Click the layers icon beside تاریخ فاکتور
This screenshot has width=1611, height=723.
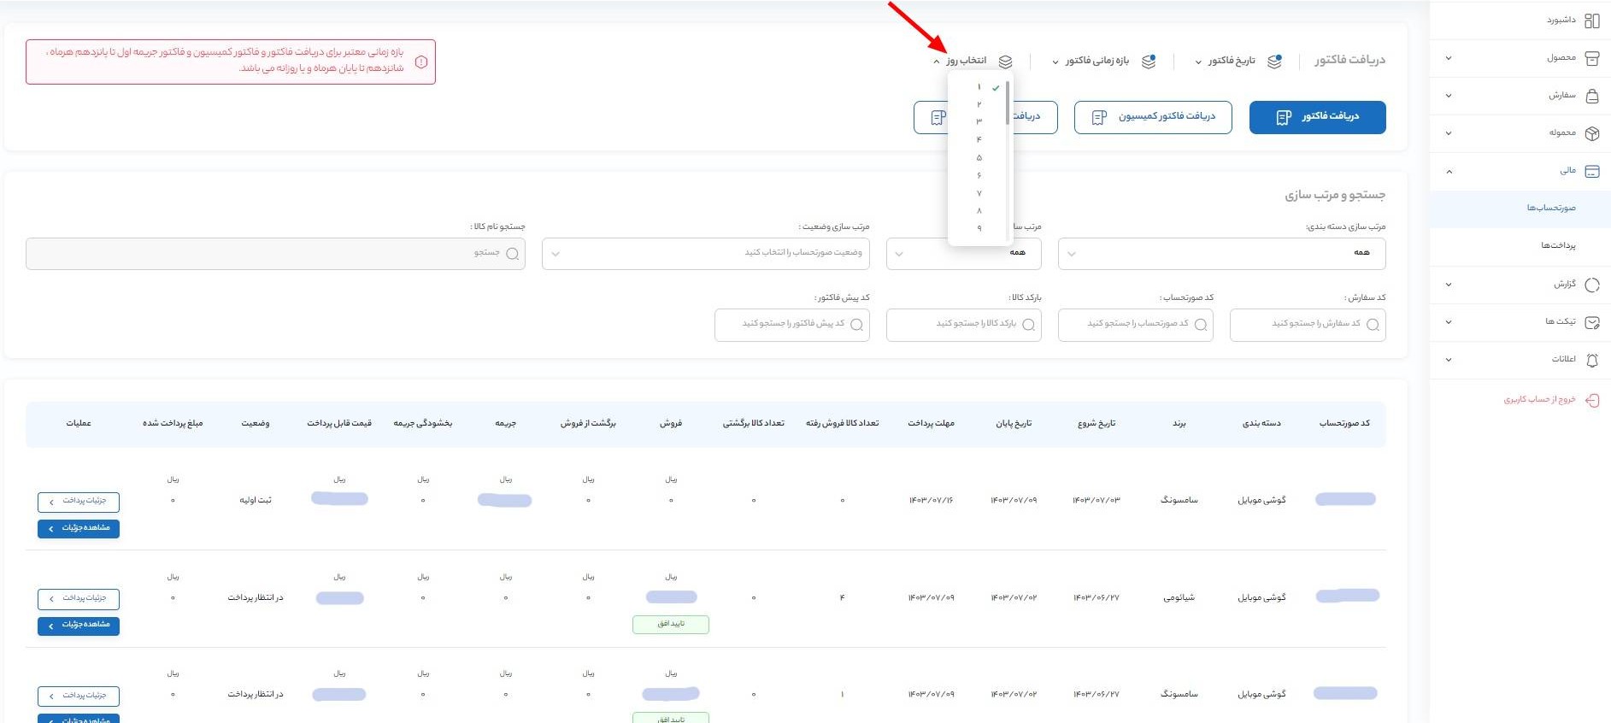[x=1274, y=62]
